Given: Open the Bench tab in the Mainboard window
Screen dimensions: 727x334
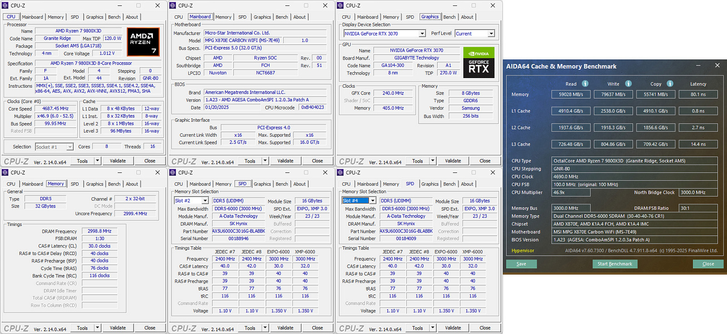Looking at the screenshot, I should (x=282, y=17).
